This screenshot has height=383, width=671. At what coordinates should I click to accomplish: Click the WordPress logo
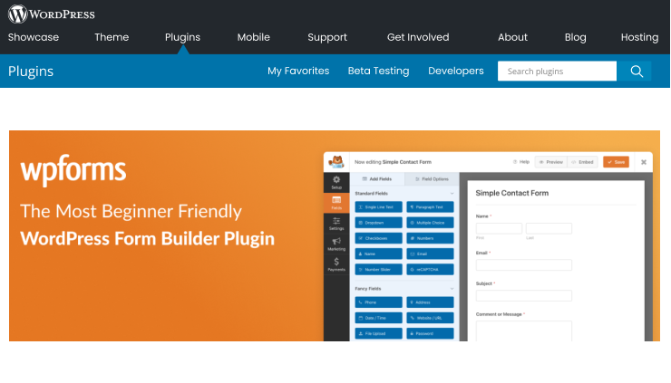coord(52,14)
